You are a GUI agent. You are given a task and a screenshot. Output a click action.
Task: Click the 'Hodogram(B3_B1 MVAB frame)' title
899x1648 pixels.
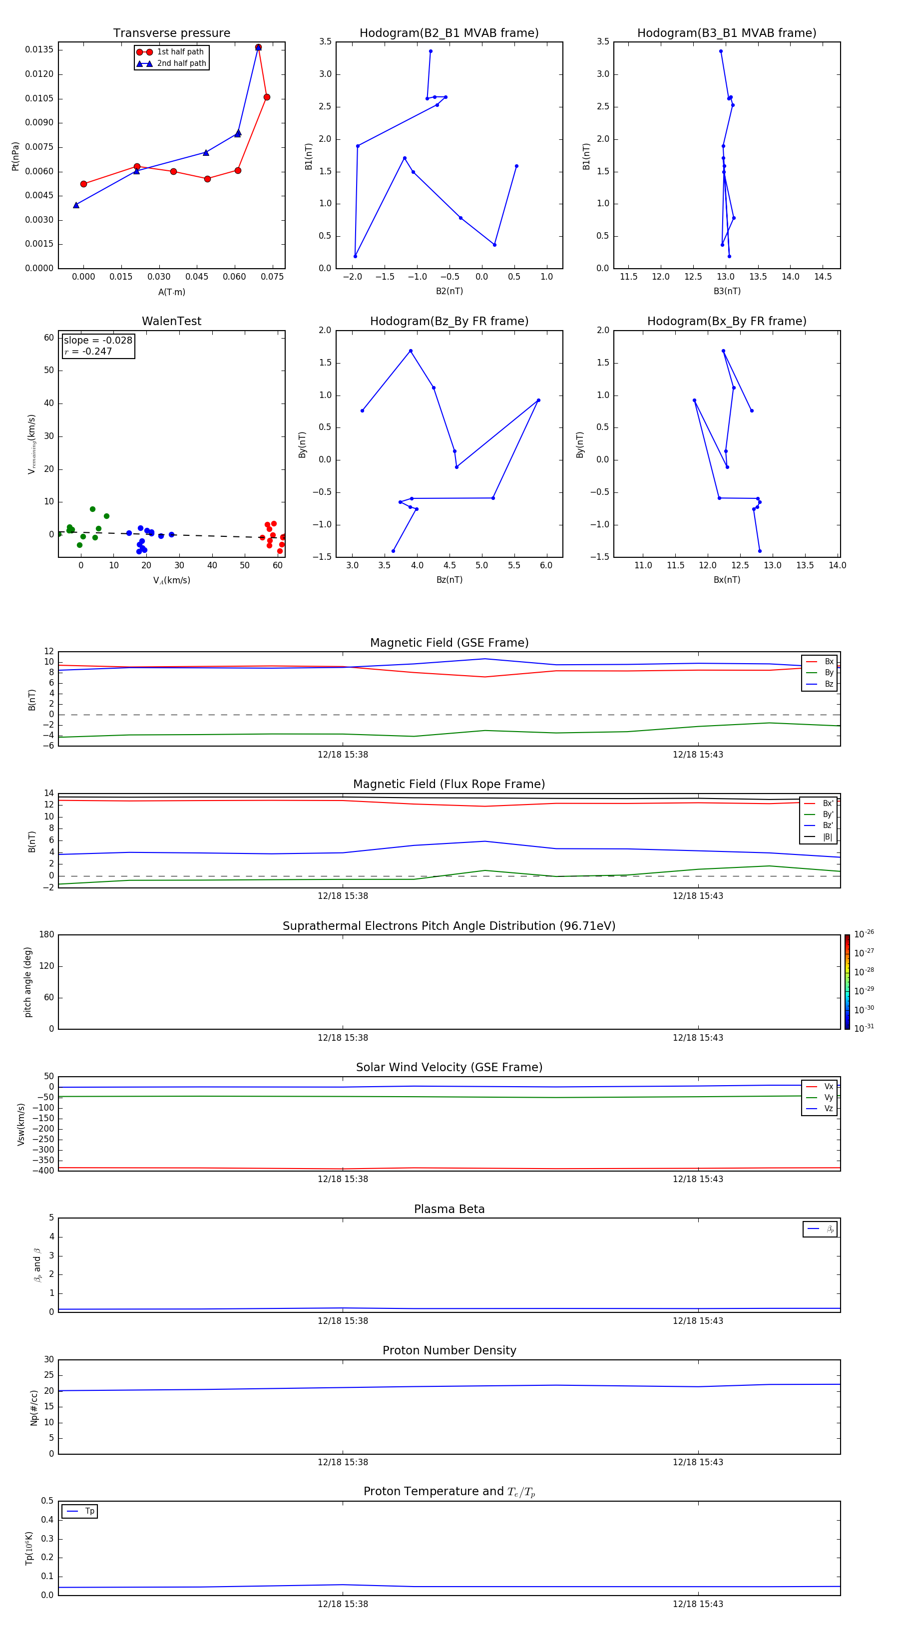tap(727, 32)
